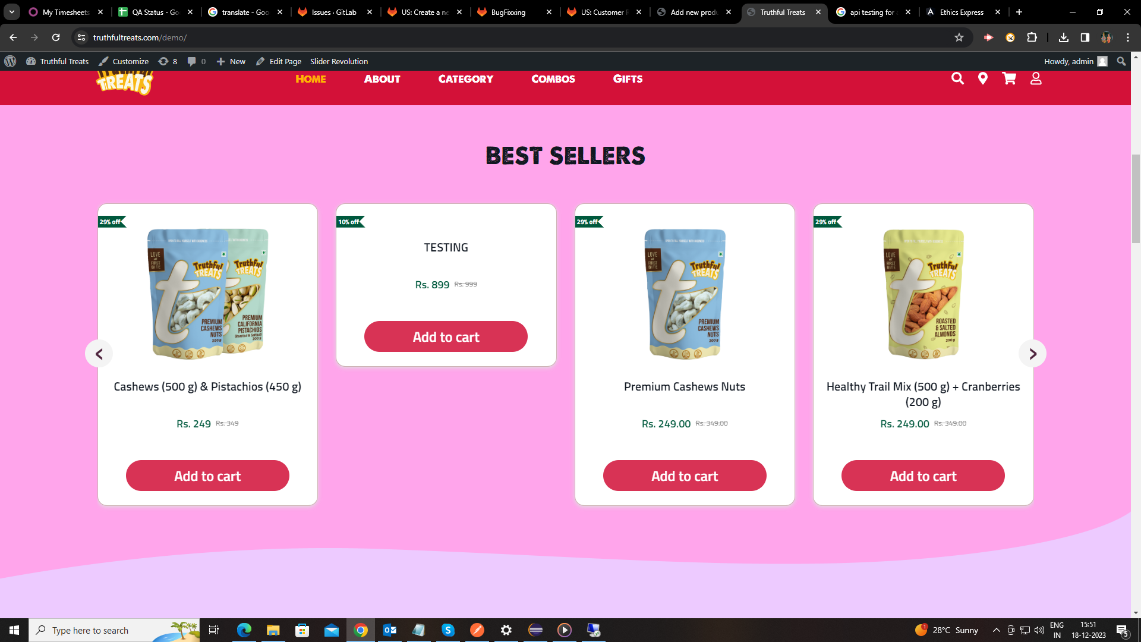
Task: Open the user account icon
Action: (x=1036, y=78)
